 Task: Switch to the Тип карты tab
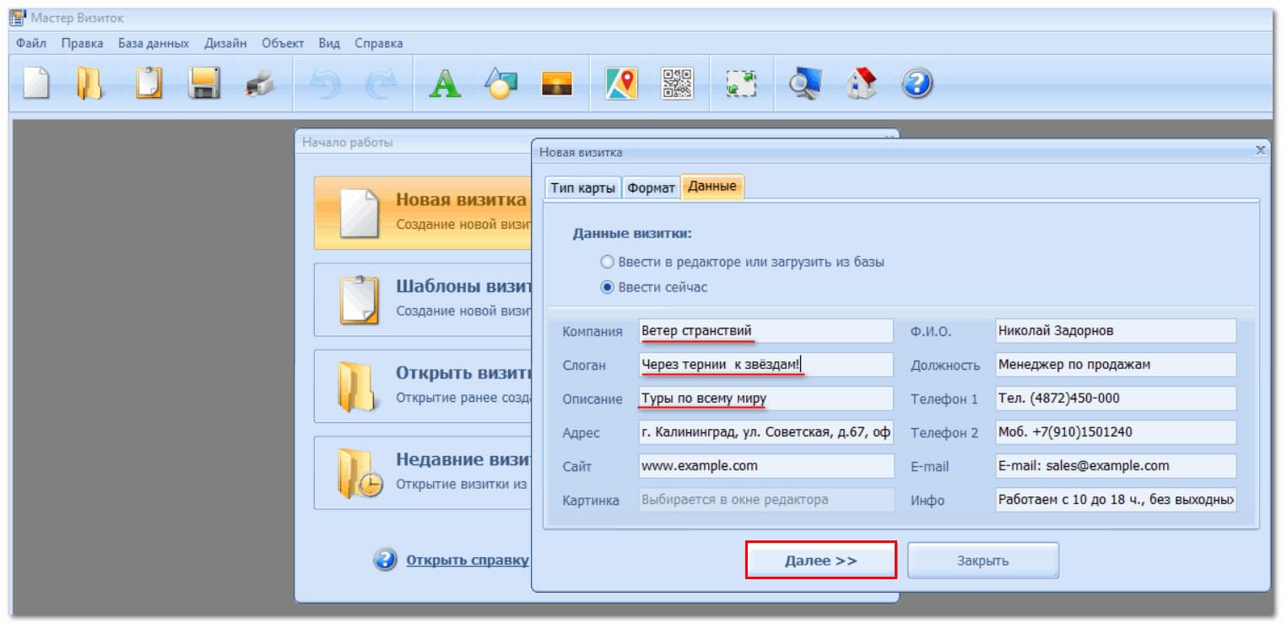pyautogui.click(x=582, y=187)
